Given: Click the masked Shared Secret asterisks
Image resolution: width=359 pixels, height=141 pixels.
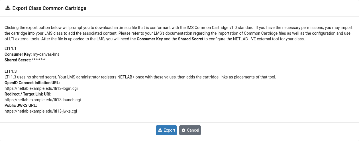Looking at the screenshot, I should click(x=39, y=60).
